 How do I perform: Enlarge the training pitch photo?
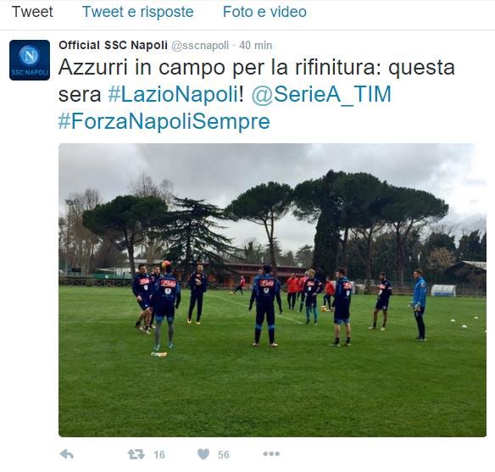tap(272, 291)
